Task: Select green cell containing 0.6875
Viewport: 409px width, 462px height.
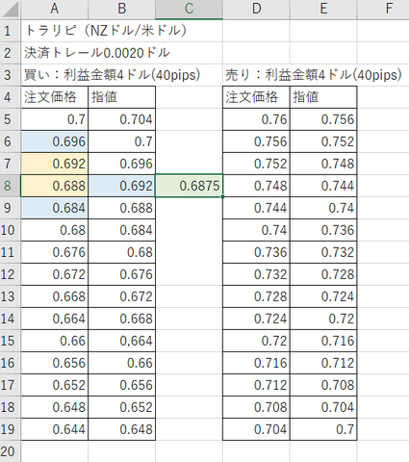Action: point(189,186)
